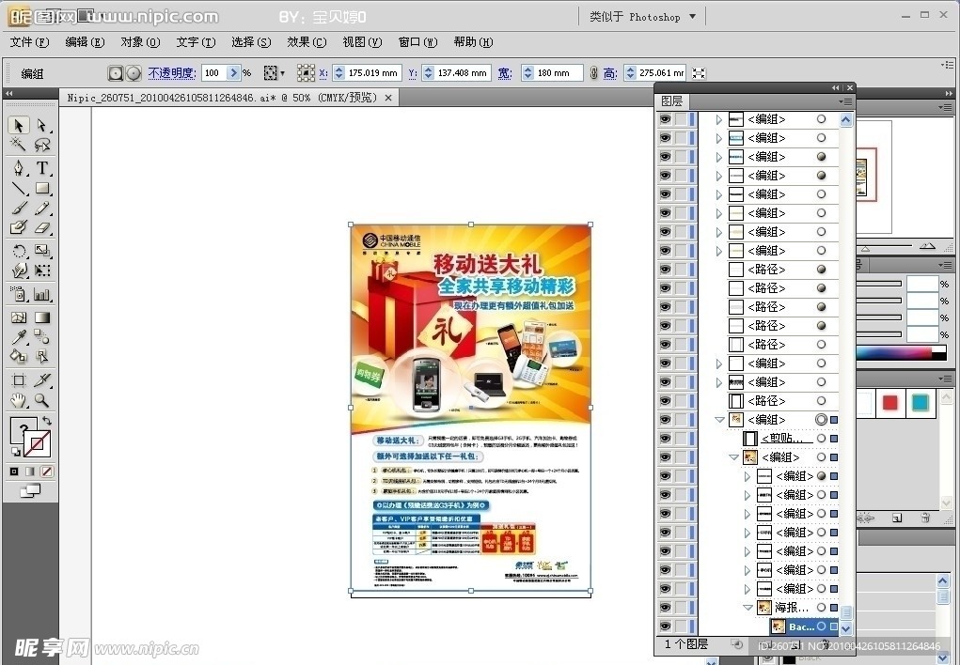Pick the red swatch in swatches panel
Image resolution: width=960 pixels, height=665 pixels.
889,403
